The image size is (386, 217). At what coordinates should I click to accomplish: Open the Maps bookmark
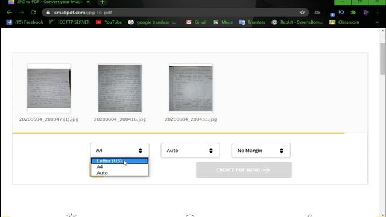(223, 22)
